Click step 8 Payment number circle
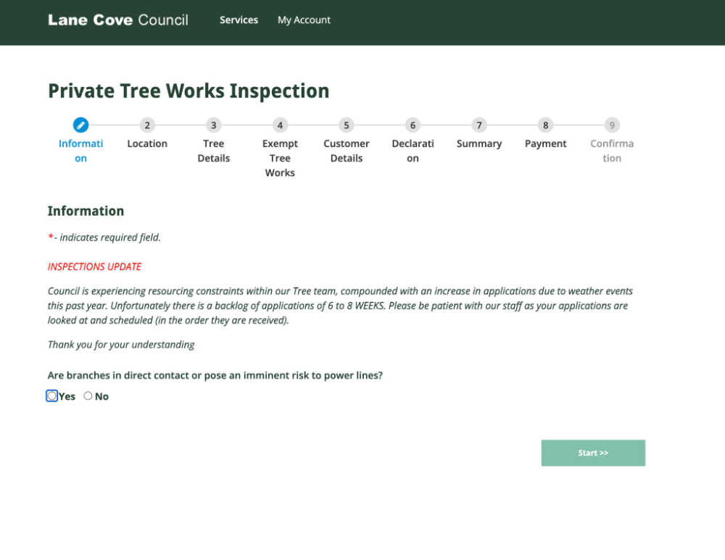Viewport: 725px width, 560px height. [546, 125]
